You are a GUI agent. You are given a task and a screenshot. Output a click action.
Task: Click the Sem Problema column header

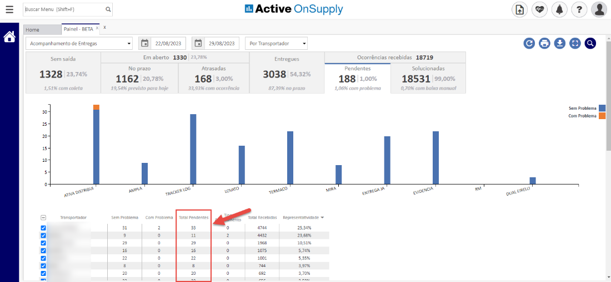pyautogui.click(x=124, y=218)
